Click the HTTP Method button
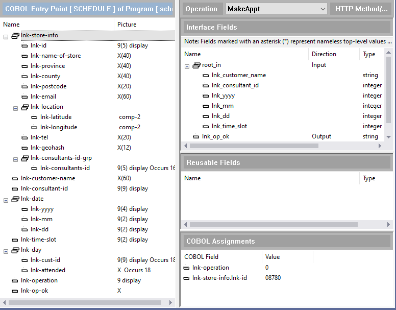The width and height of the screenshot is (396, 310). coord(361,9)
